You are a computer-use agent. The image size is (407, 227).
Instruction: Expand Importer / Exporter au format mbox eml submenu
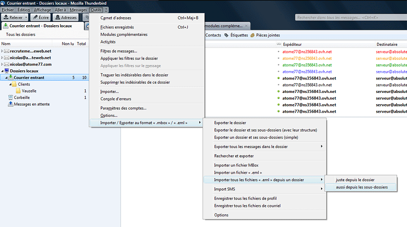[147, 123]
